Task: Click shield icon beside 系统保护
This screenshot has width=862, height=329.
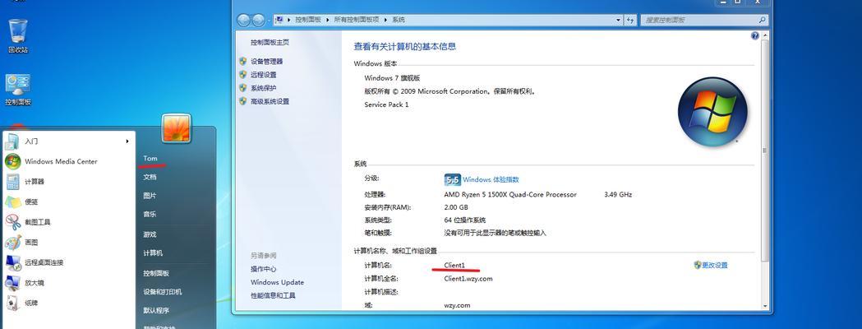Action: pos(243,87)
